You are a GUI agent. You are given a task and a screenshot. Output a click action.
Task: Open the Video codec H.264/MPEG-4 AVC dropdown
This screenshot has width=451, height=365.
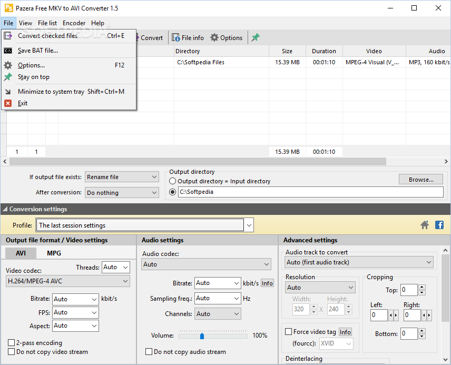tap(68, 281)
